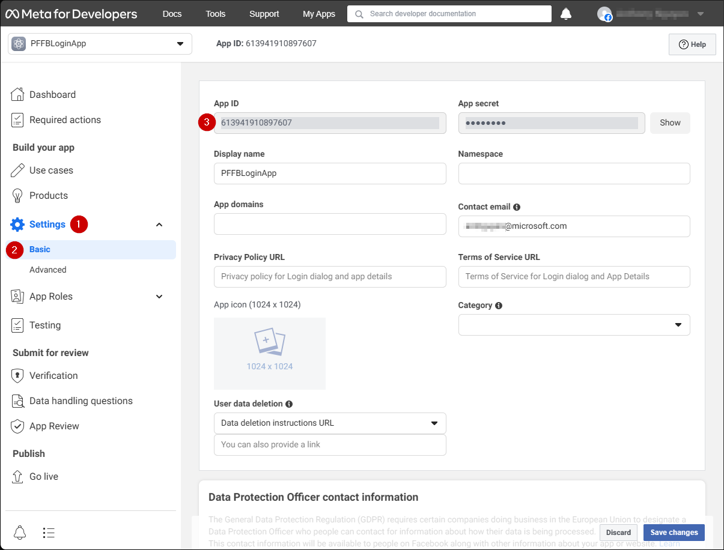The image size is (724, 550).
Task: Click the Verification icon under Submit for review
Action: (x=19, y=375)
